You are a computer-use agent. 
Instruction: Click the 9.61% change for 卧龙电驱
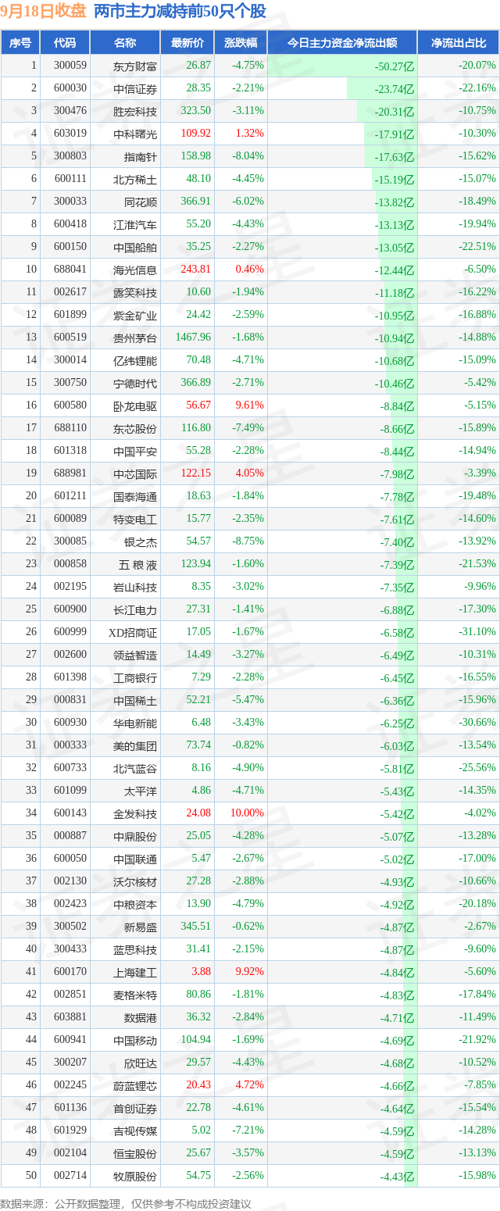[249, 405]
